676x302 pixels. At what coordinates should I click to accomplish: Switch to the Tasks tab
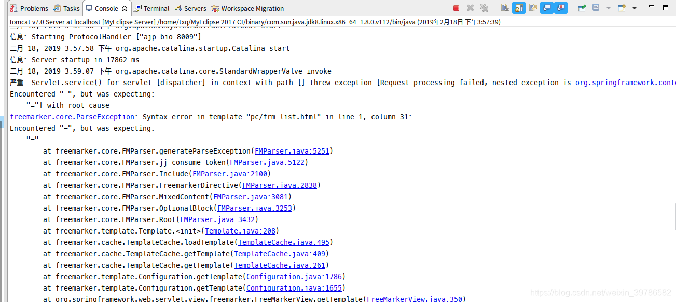67,8
